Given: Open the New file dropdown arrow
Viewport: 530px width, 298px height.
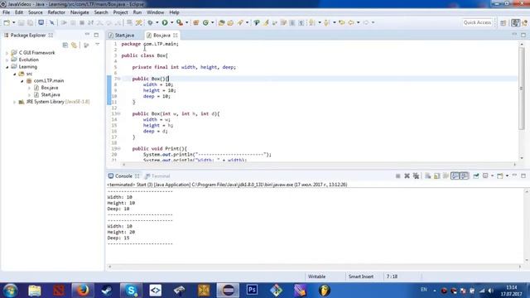Looking at the screenshot, I should [14, 22].
